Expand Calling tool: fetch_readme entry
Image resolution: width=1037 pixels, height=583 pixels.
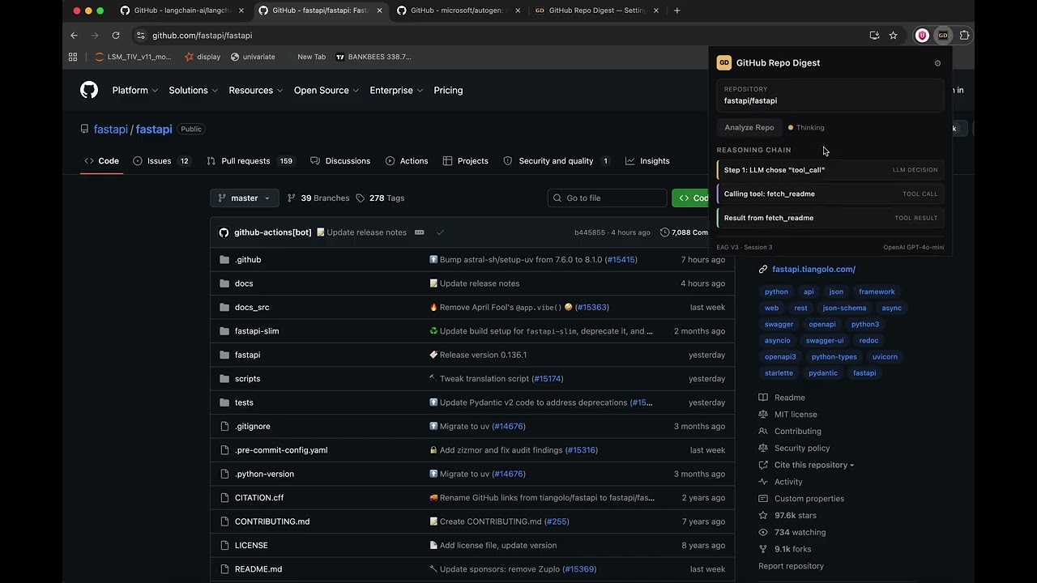click(830, 194)
